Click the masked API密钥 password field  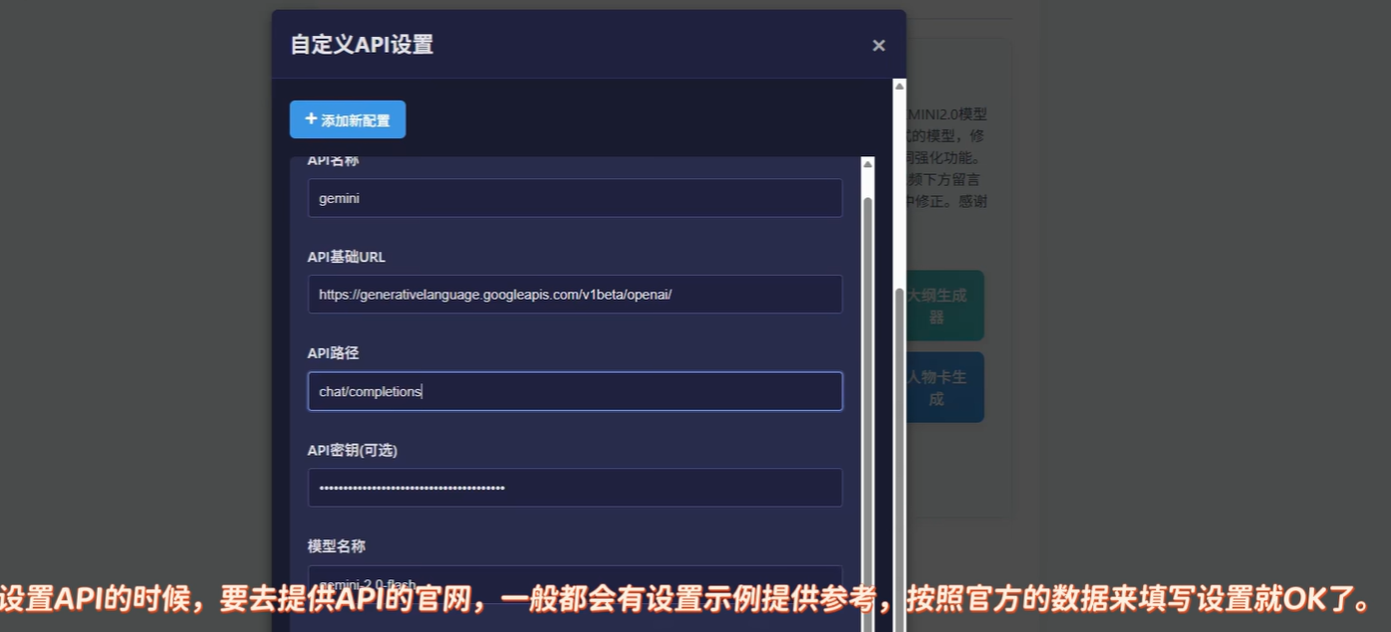[575, 488]
